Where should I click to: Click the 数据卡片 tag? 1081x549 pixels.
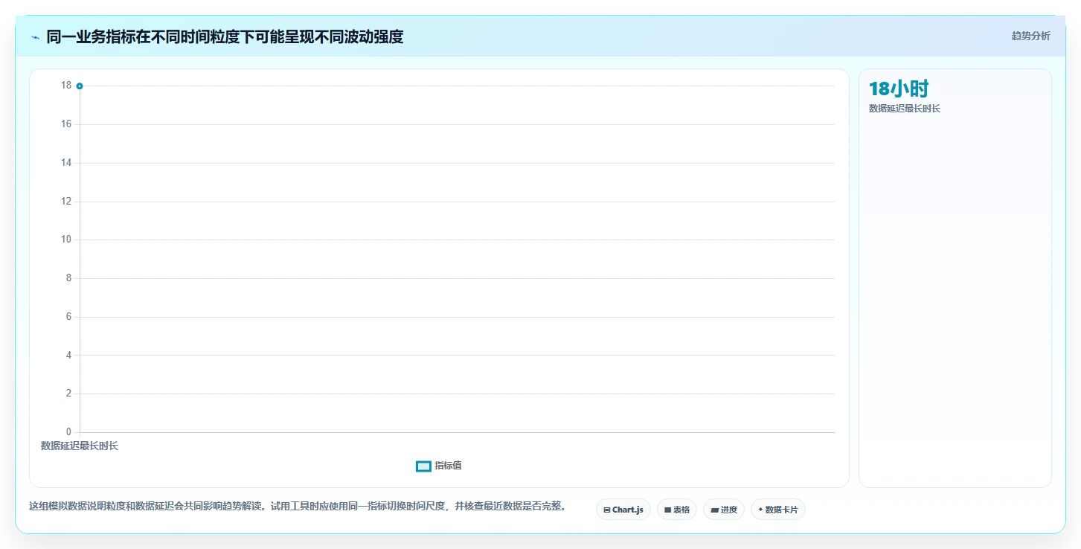[x=778, y=510]
